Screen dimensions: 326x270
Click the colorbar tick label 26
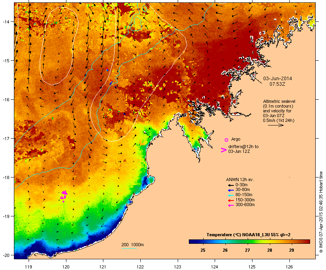coord(225,250)
